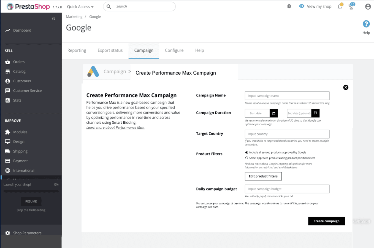The width and height of the screenshot is (374, 248).
Task: Open the End date calendar icon
Action: tap(316, 113)
